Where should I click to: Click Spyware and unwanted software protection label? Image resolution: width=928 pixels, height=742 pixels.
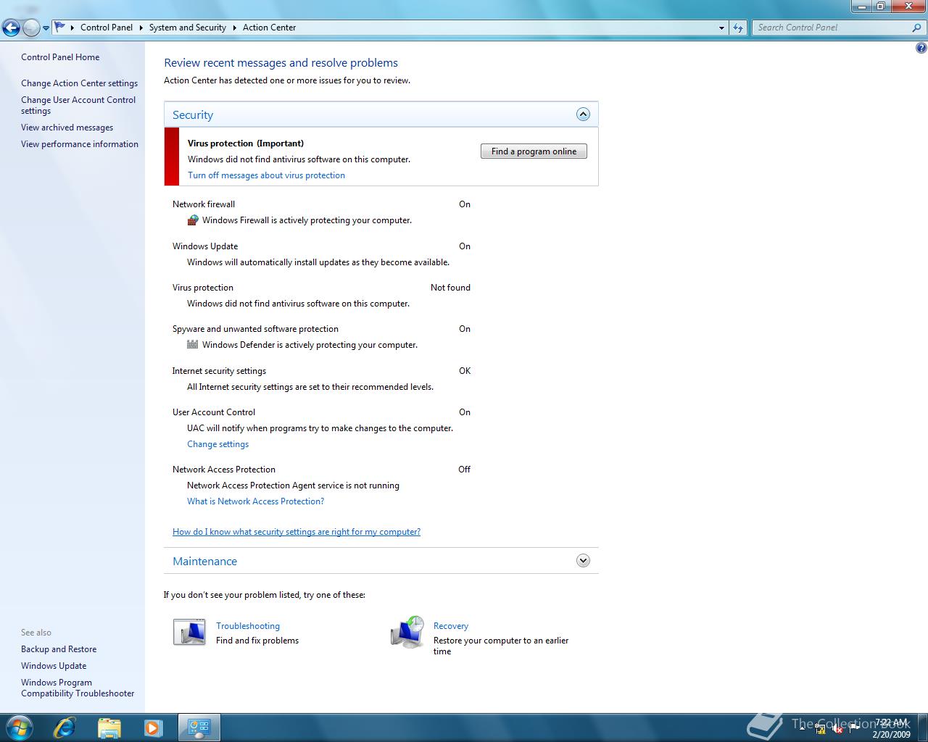(255, 329)
